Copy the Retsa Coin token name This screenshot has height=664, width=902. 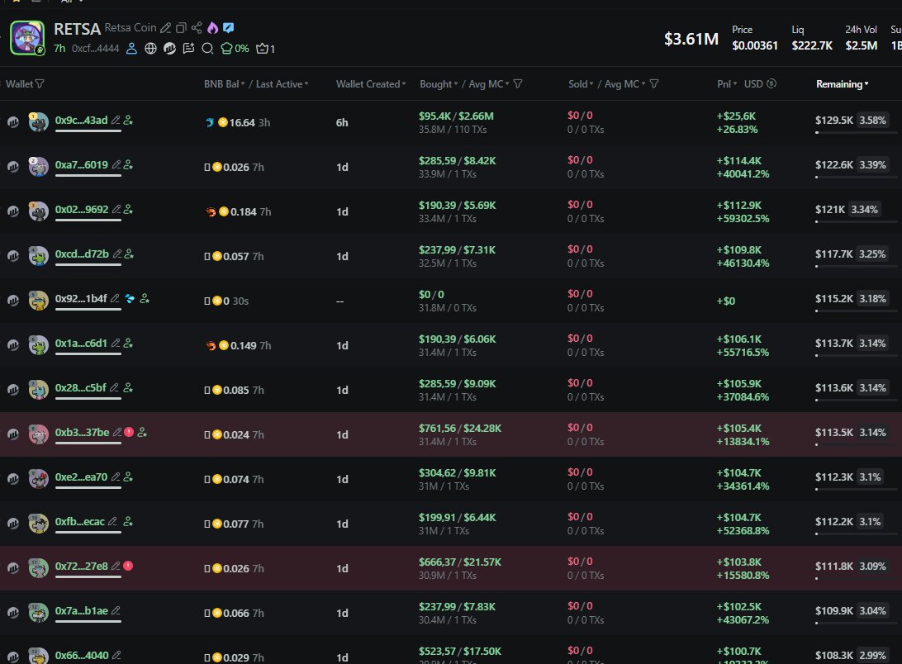[181, 27]
